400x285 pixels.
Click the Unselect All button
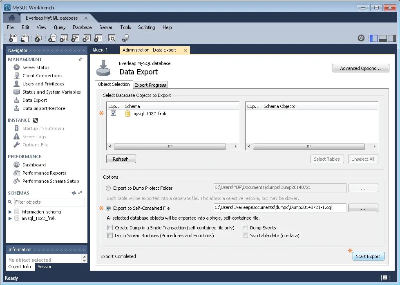(363, 159)
